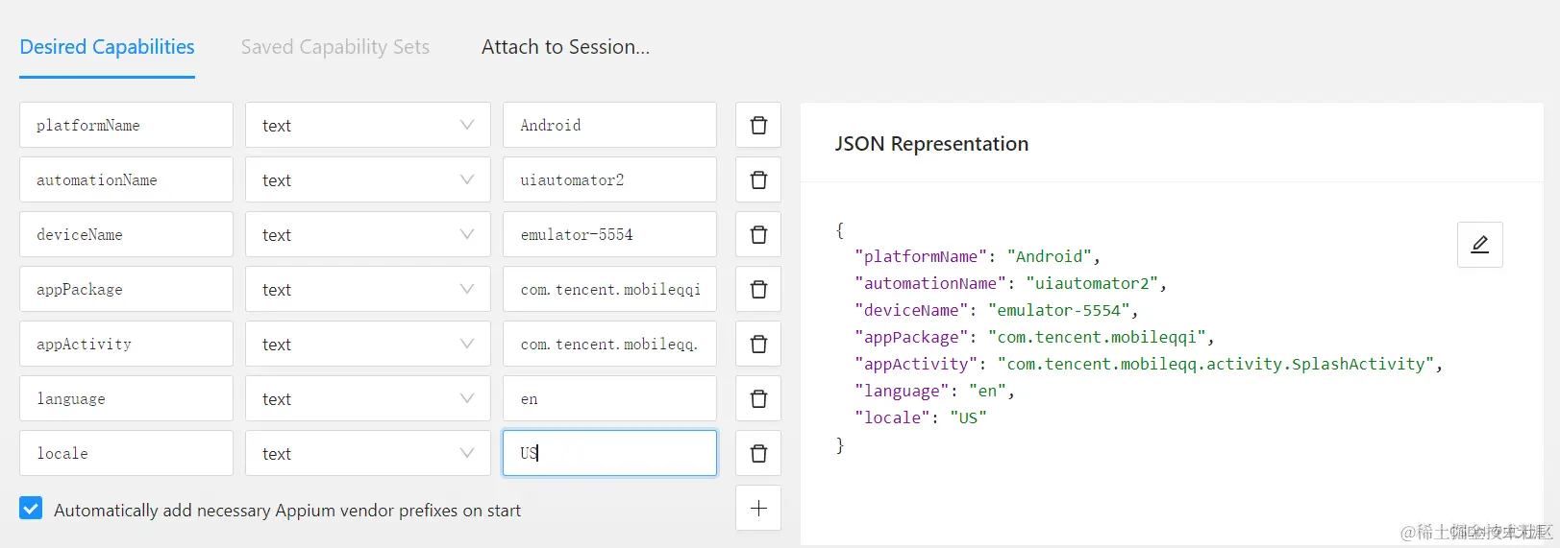Edit the raw JSON with pencil icon
This screenshot has width=1560, height=548.
point(1480,245)
